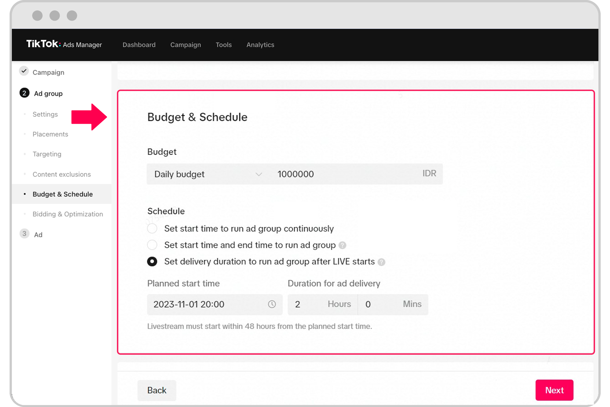Select delivery duration after LIVE starts radio

coord(152,261)
